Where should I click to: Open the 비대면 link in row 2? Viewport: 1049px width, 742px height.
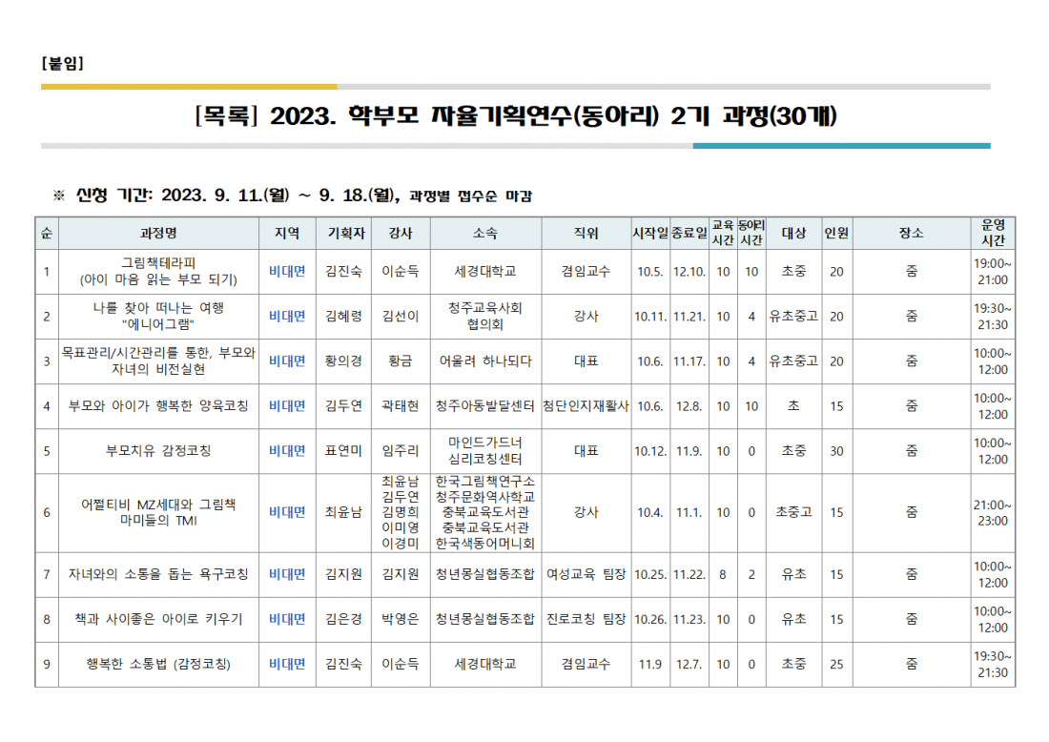pos(287,317)
